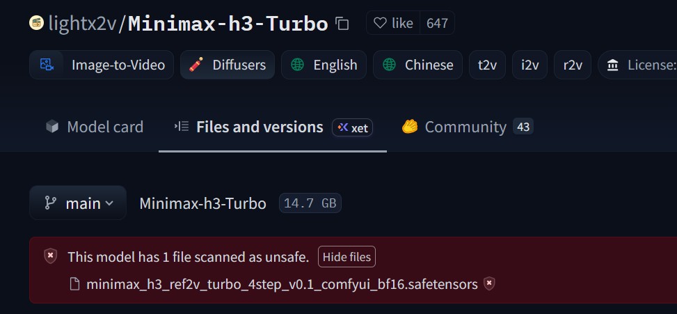Switch to the Model card tab
Viewport: 677px width, 314px height.
click(x=95, y=127)
